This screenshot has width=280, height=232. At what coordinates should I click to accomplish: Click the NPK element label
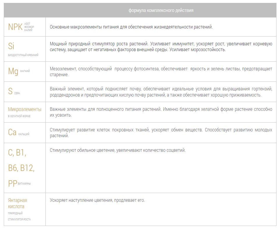15,27
